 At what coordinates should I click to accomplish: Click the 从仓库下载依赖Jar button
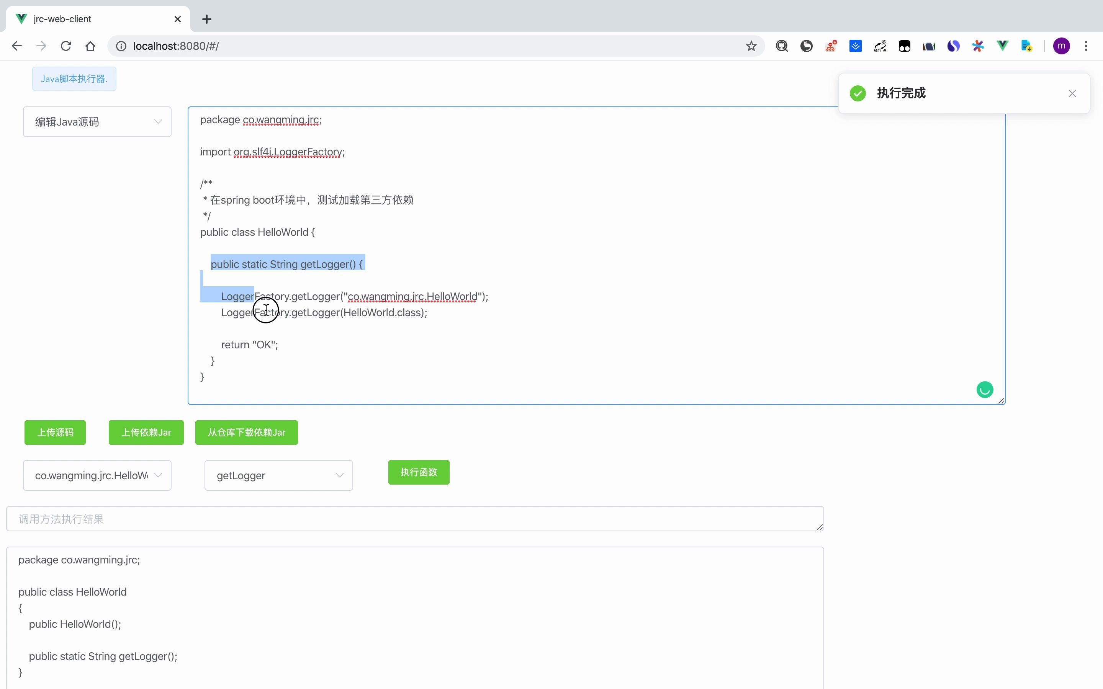tap(247, 433)
